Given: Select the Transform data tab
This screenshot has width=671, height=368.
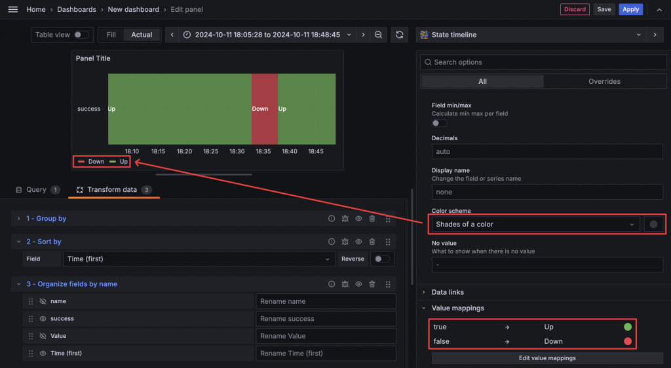Looking at the screenshot, I should (114, 190).
